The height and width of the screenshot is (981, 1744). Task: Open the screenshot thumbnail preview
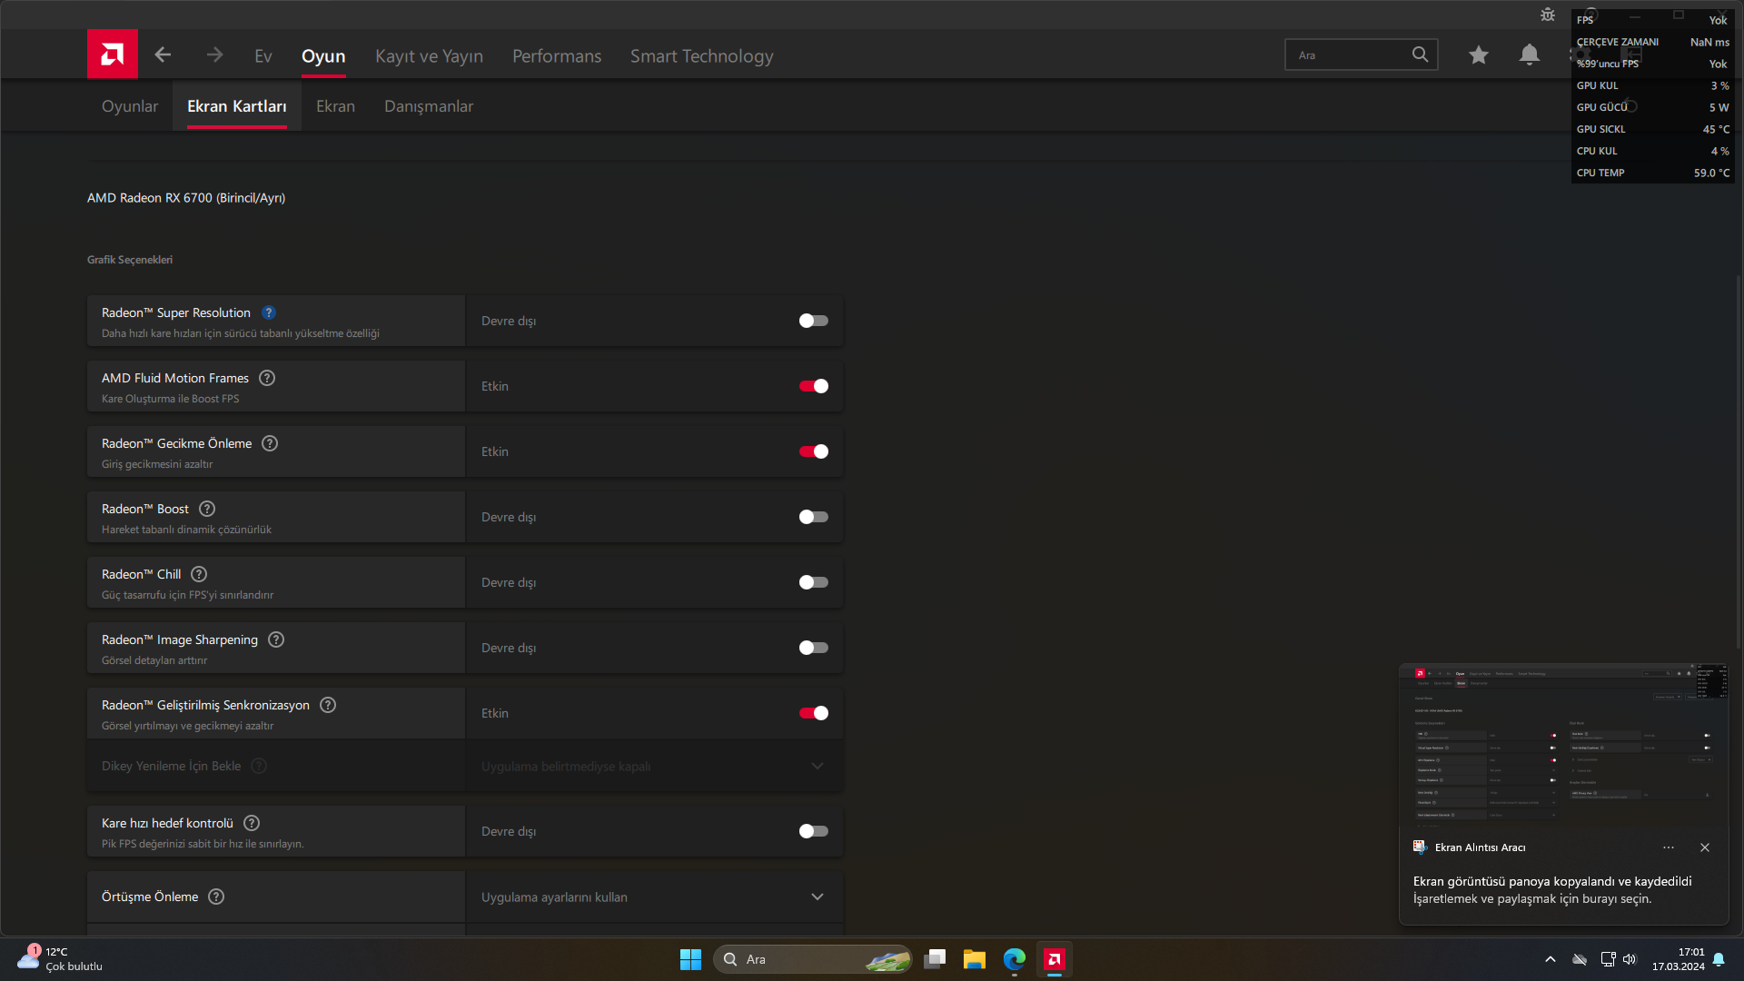pos(1562,745)
